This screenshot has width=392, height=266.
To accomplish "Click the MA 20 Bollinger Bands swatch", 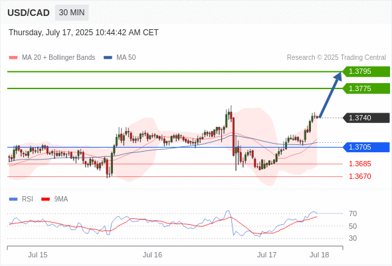I will pyautogui.click(x=13, y=58).
